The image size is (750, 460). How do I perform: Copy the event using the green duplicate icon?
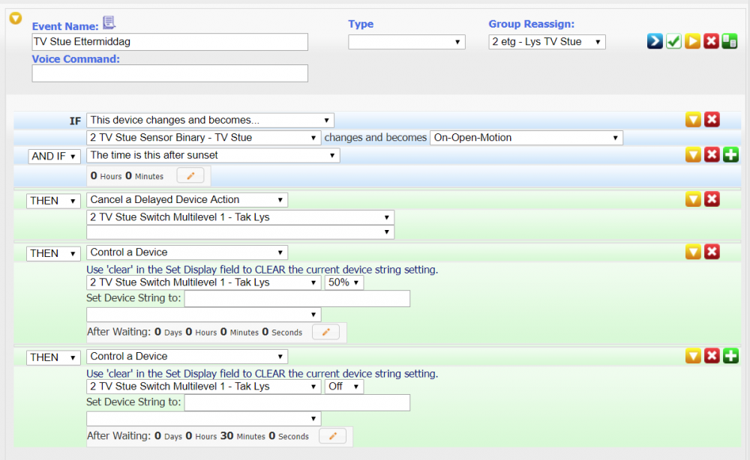[729, 42]
